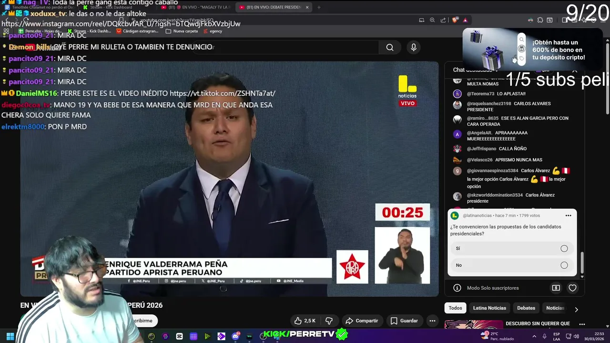Open the Stream - Kick Dashb... bookmark

(x=89, y=31)
